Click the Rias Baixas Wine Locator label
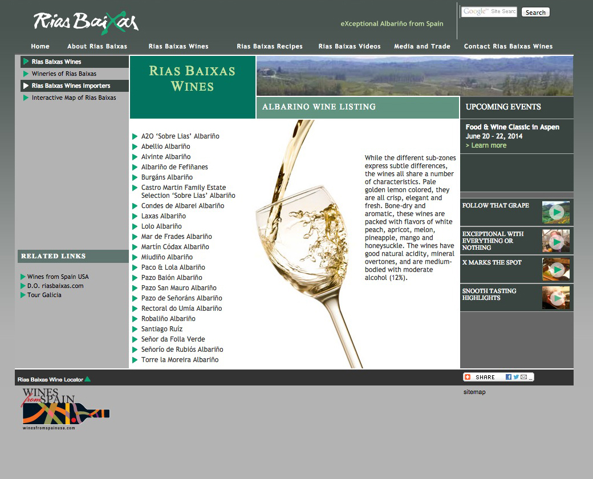The image size is (593, 479). [50, 379]
